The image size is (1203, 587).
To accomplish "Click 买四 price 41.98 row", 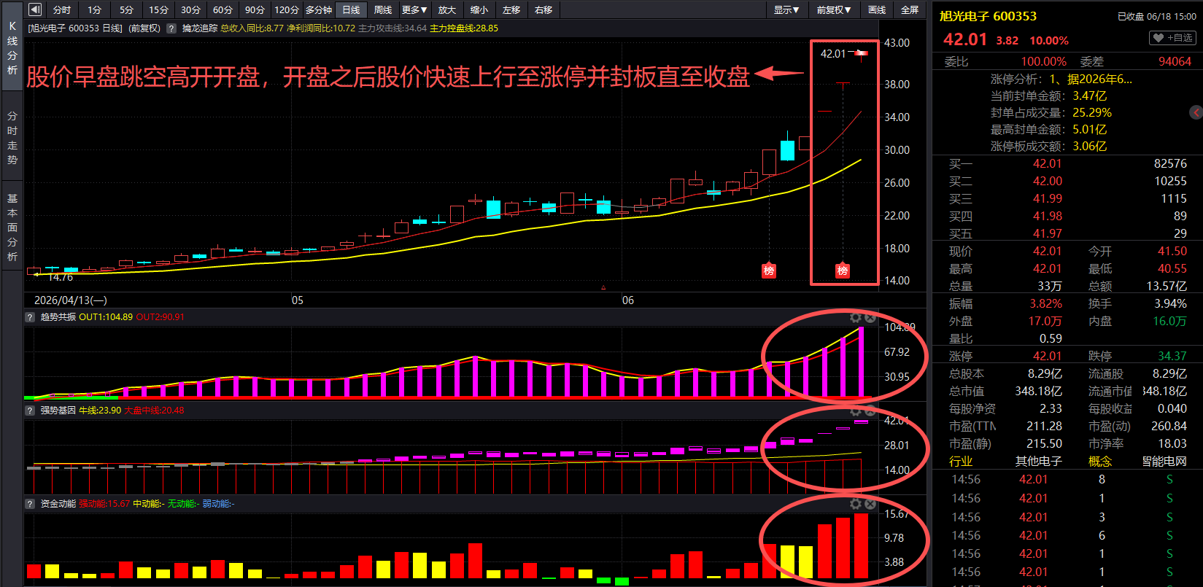I will 1067,216.
